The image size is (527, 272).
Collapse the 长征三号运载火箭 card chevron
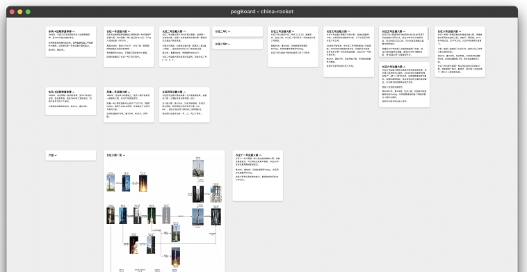click(x=293, y=31)
